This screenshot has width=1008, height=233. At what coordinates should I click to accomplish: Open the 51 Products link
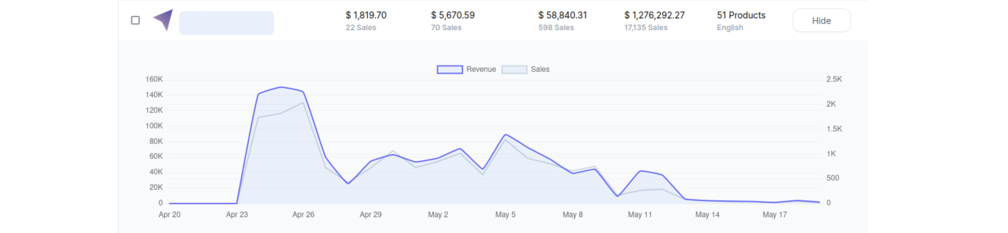click(741, 15)
